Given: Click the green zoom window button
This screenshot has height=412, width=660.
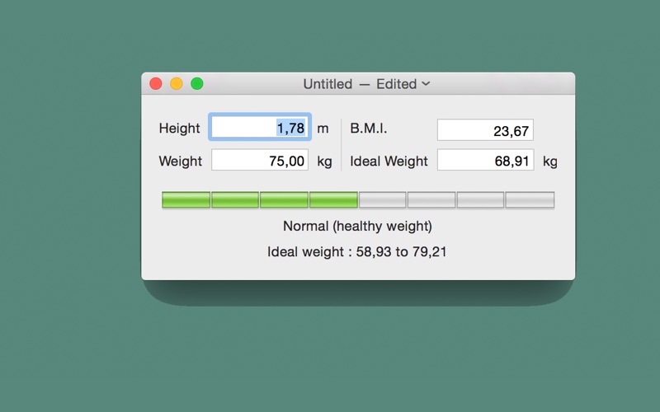Looking at the screenshot, I should (x=197, y=84).
